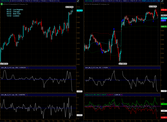Click the green 1695.77 price tag
The height and width of the screenshot is (122, 167).
click(x=163, y=26)
